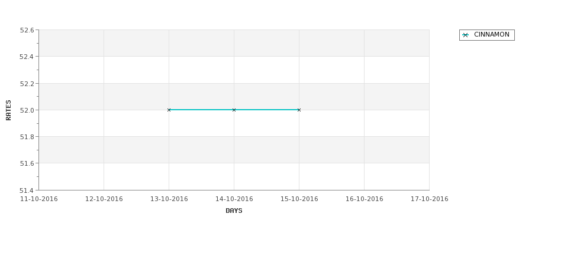Viewport: 577px width, 253px height.
Task: Click the 13-10-2016 x-axis label
Action: point(169,199)
